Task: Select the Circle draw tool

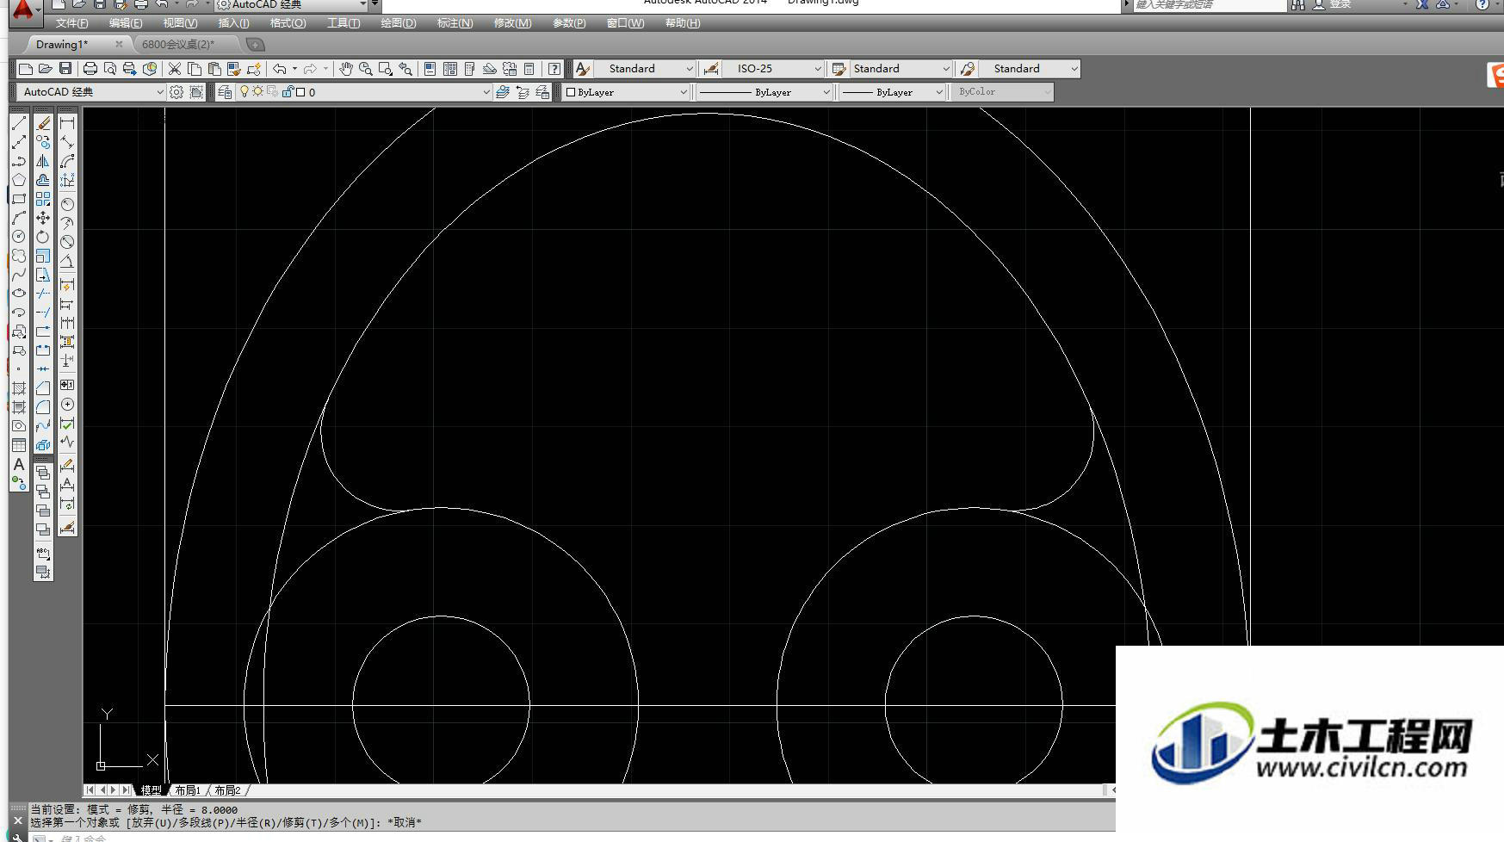Action: pyautogui.click(x=19, y=237)
